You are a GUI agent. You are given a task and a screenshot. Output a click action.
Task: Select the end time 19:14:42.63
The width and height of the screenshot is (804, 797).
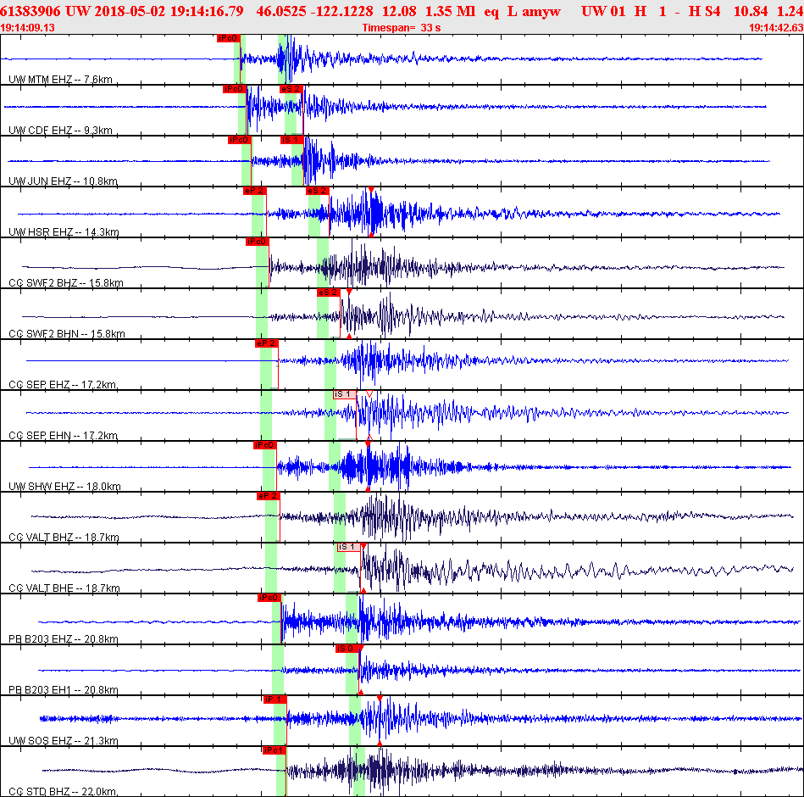(776, 28)
